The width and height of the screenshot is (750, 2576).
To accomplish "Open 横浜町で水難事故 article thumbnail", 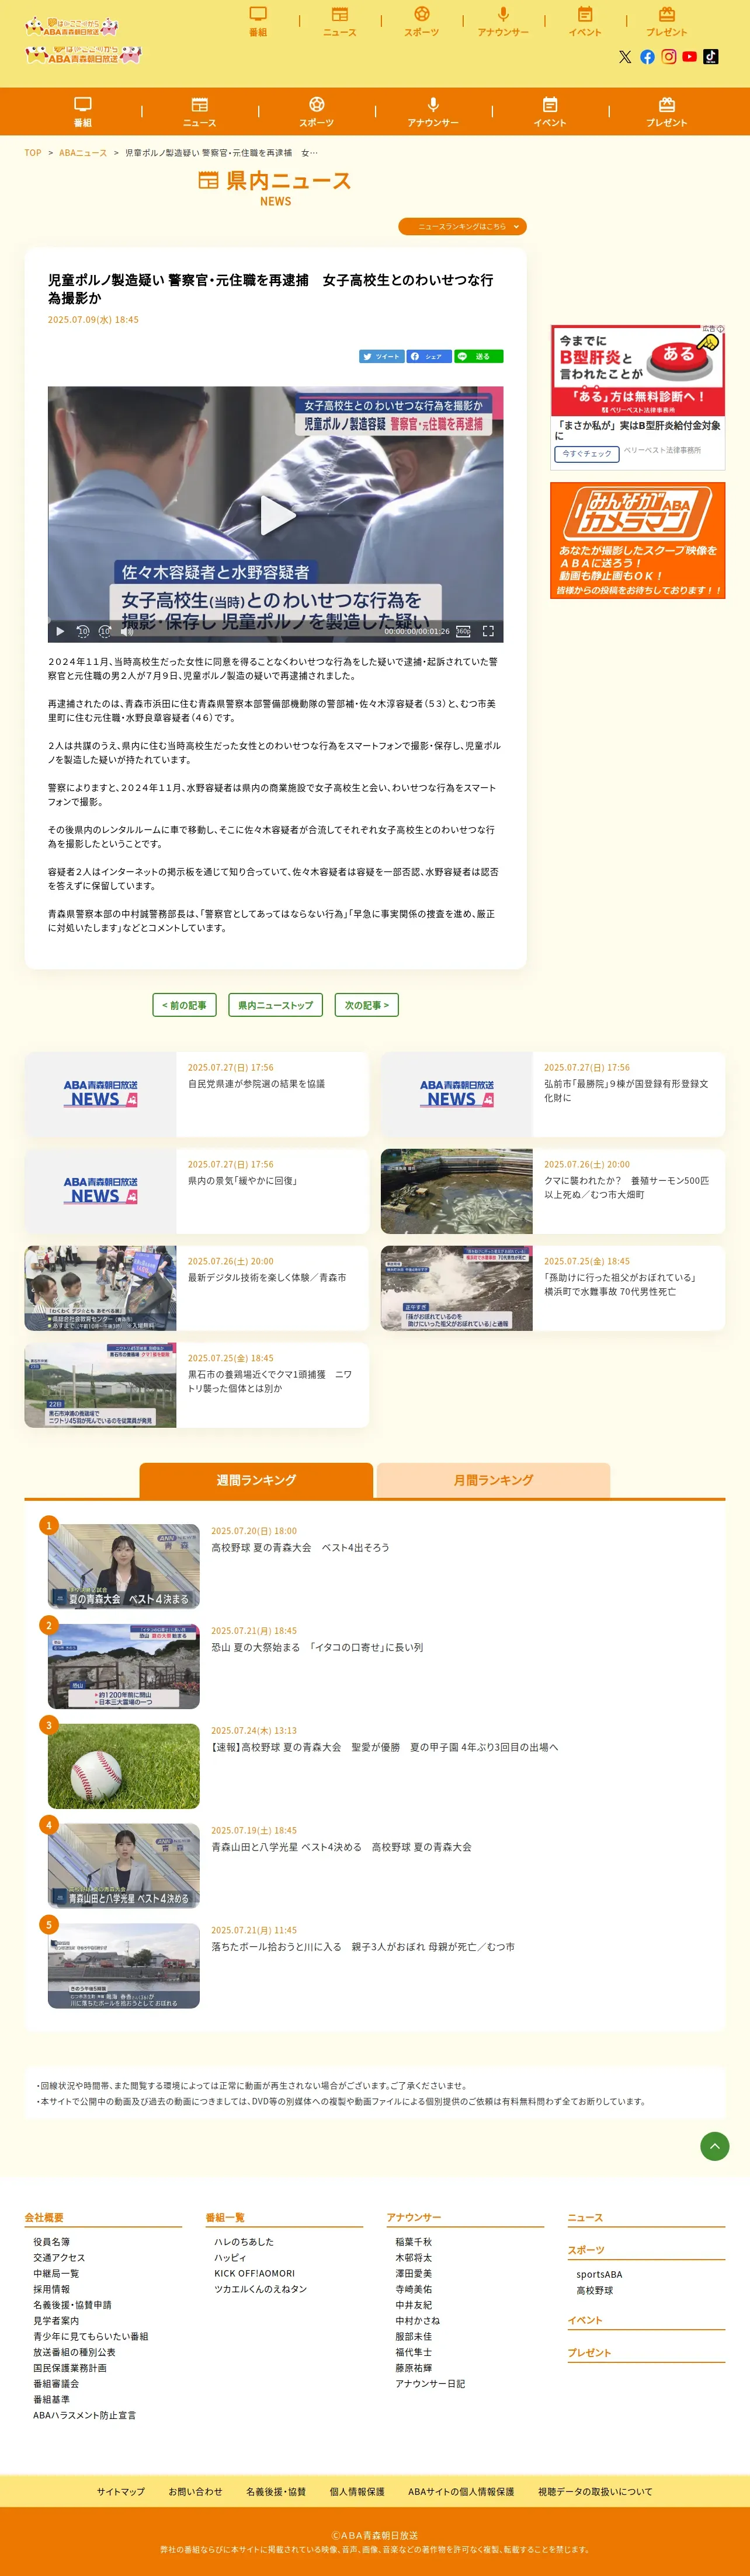I will pos(456,1288).
